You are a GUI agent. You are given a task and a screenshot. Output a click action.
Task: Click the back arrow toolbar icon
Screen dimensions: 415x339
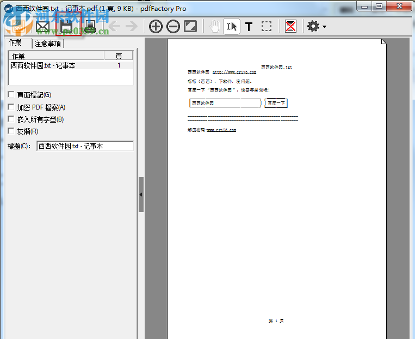pos(115,26)
